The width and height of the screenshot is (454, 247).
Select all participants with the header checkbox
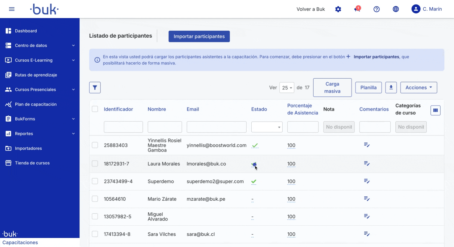(x=95, y=109)
